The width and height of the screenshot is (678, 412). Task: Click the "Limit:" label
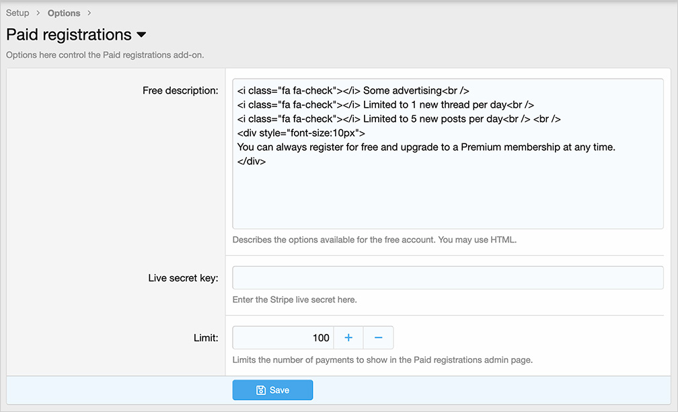(204, 338)
